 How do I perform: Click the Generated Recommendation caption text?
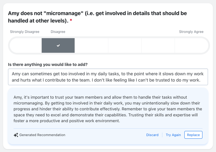point(42,135)
